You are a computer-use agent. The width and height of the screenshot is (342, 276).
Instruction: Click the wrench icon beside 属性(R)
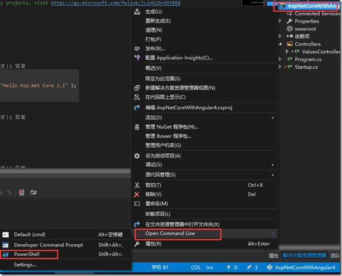pos(137,244)
